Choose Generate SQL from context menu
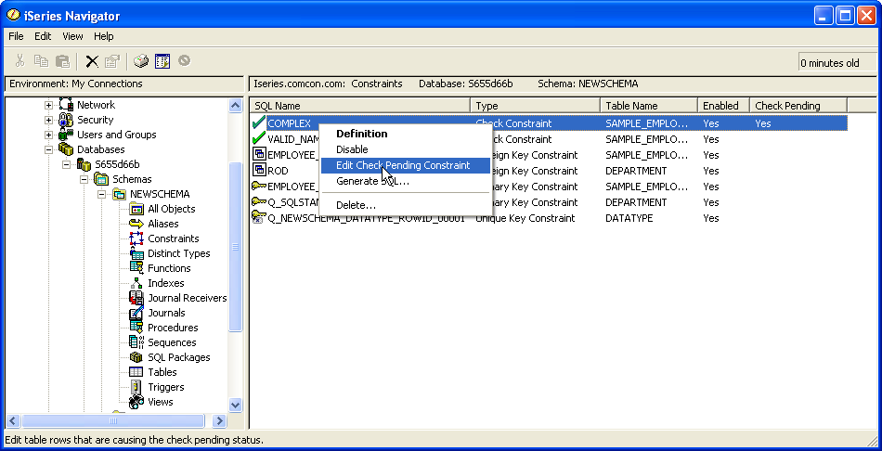The height and width of the screenshot is (451, 882). [x=404, y=181]
